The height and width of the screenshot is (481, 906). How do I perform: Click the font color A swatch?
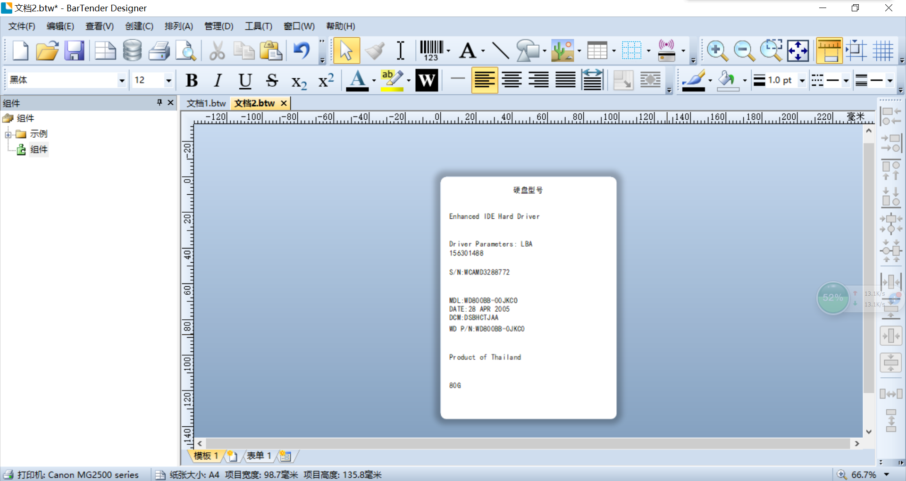357,80
